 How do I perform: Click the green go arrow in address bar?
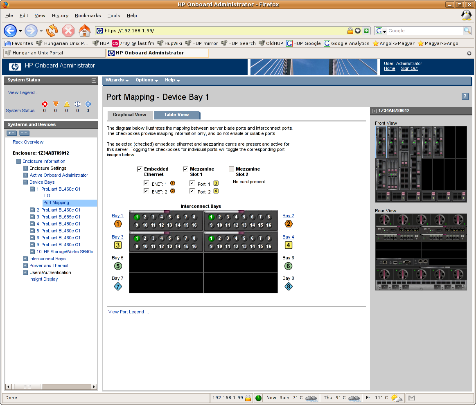tap(366, 31)
